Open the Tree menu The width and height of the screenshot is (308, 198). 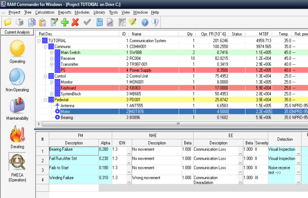point(28,12)
